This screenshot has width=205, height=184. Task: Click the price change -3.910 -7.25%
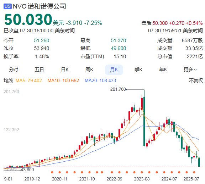pos(84,23)
